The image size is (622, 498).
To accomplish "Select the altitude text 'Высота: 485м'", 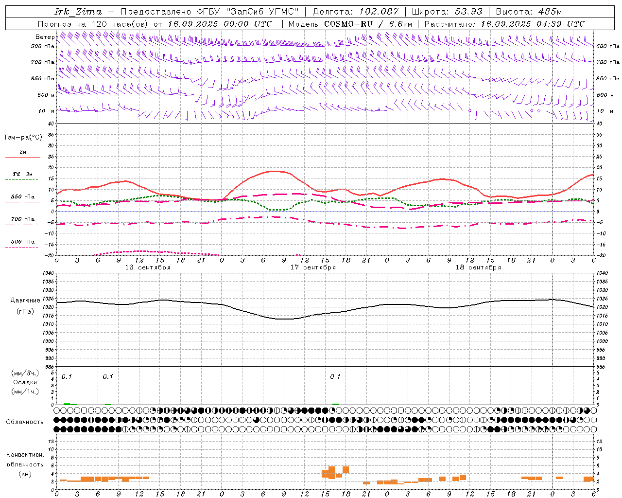I will [529, 12].
